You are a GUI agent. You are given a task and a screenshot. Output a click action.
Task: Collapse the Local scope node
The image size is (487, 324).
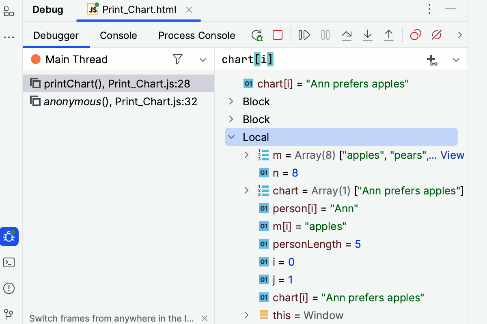(231, 137)
